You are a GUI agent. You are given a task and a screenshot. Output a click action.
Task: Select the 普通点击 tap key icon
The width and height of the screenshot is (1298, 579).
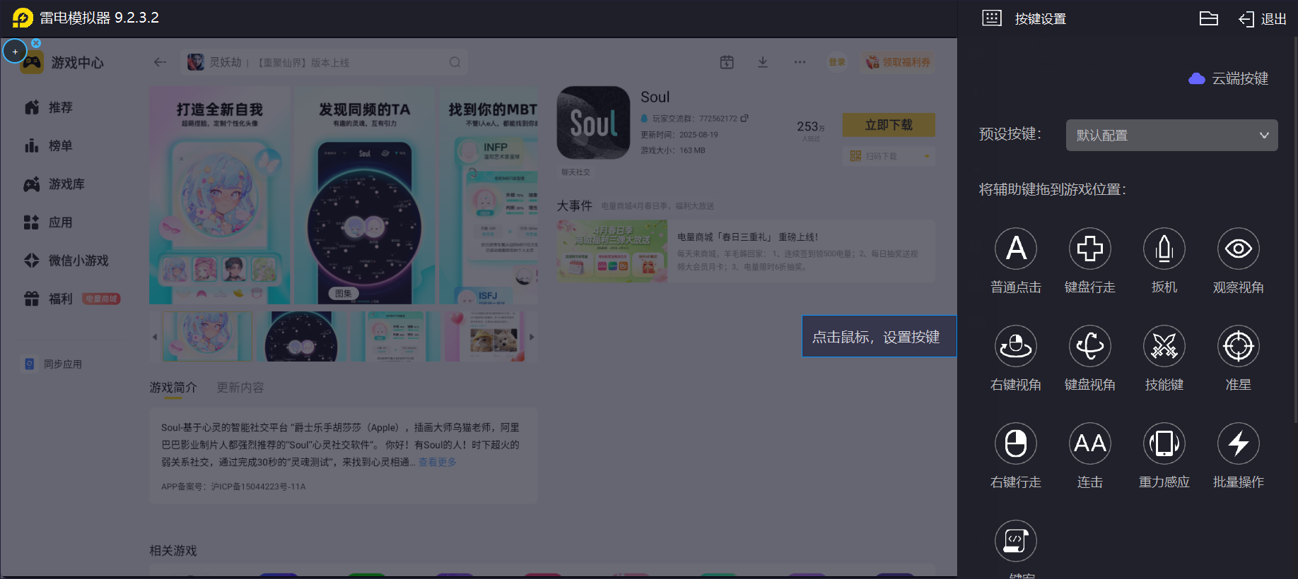click(x=1016, y=249)
